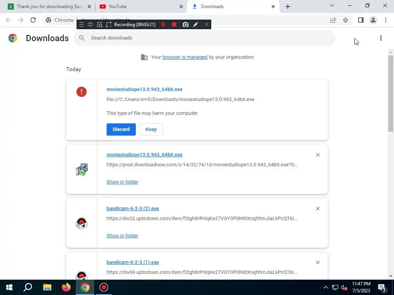
Task: Open Chrome side panel
Action: pos(361,20)
